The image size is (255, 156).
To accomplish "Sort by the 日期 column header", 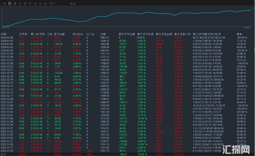I will coord(3,34).
